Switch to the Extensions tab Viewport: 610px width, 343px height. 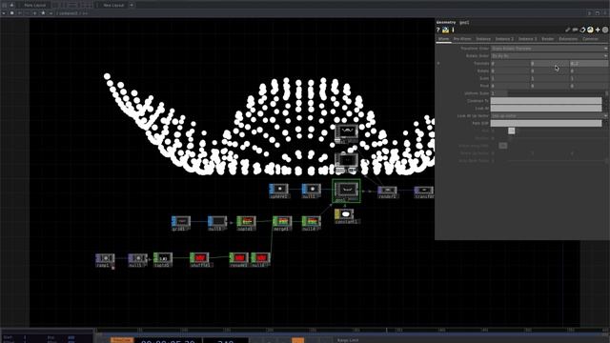[x=568, y=39]
